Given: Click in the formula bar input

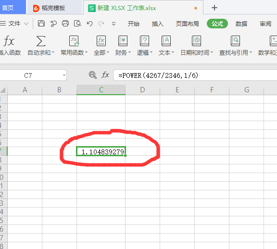Looking at the screenshot, I should pos(195,75).
